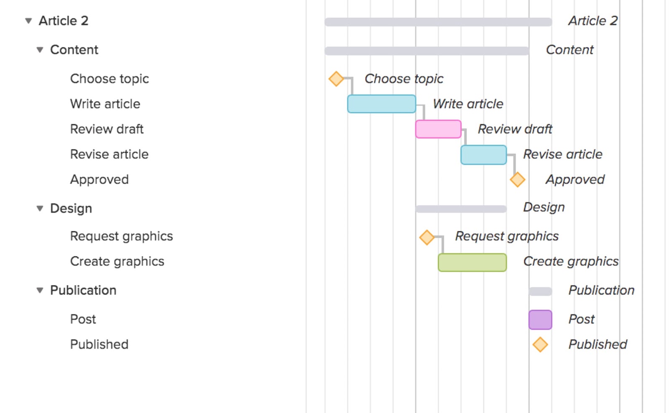Collapse the Publication group triangle
This screenshot has height=413, width=669.
pyautogui.click(x=40, y=291)
